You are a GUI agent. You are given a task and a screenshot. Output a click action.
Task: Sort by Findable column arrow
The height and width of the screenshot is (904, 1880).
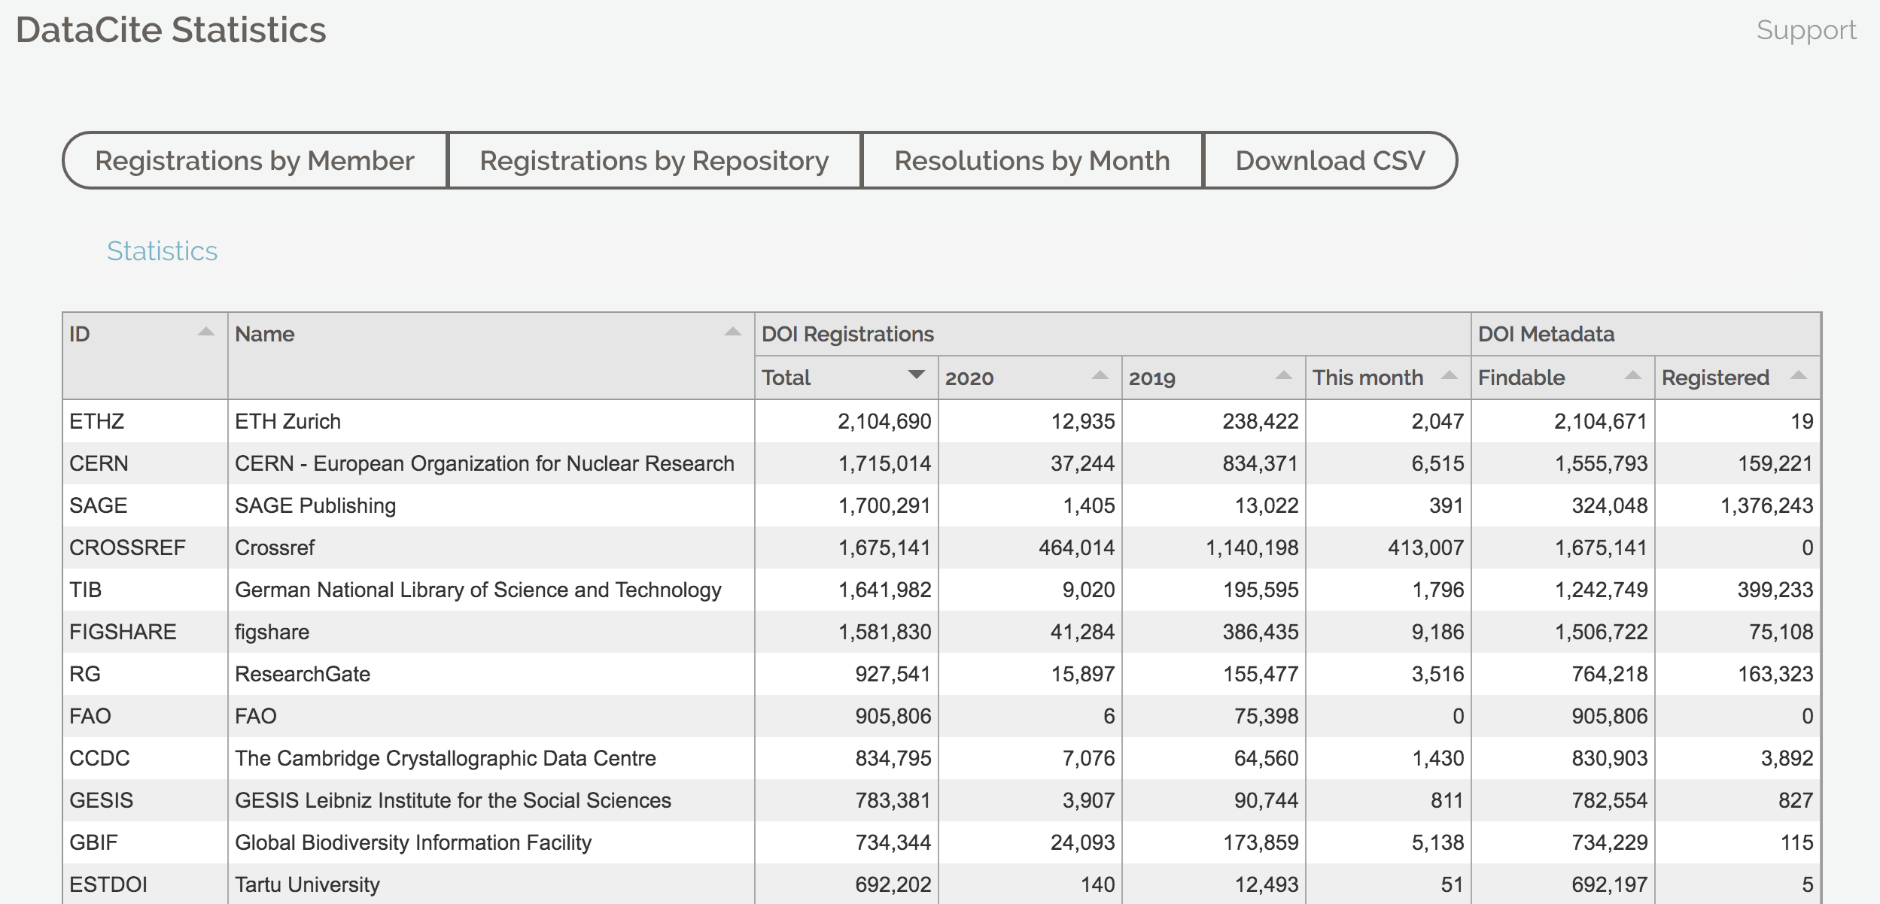point(1633,375)
